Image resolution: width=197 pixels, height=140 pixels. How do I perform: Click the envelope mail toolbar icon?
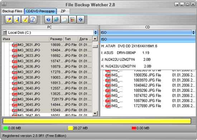tap(64, 19)
